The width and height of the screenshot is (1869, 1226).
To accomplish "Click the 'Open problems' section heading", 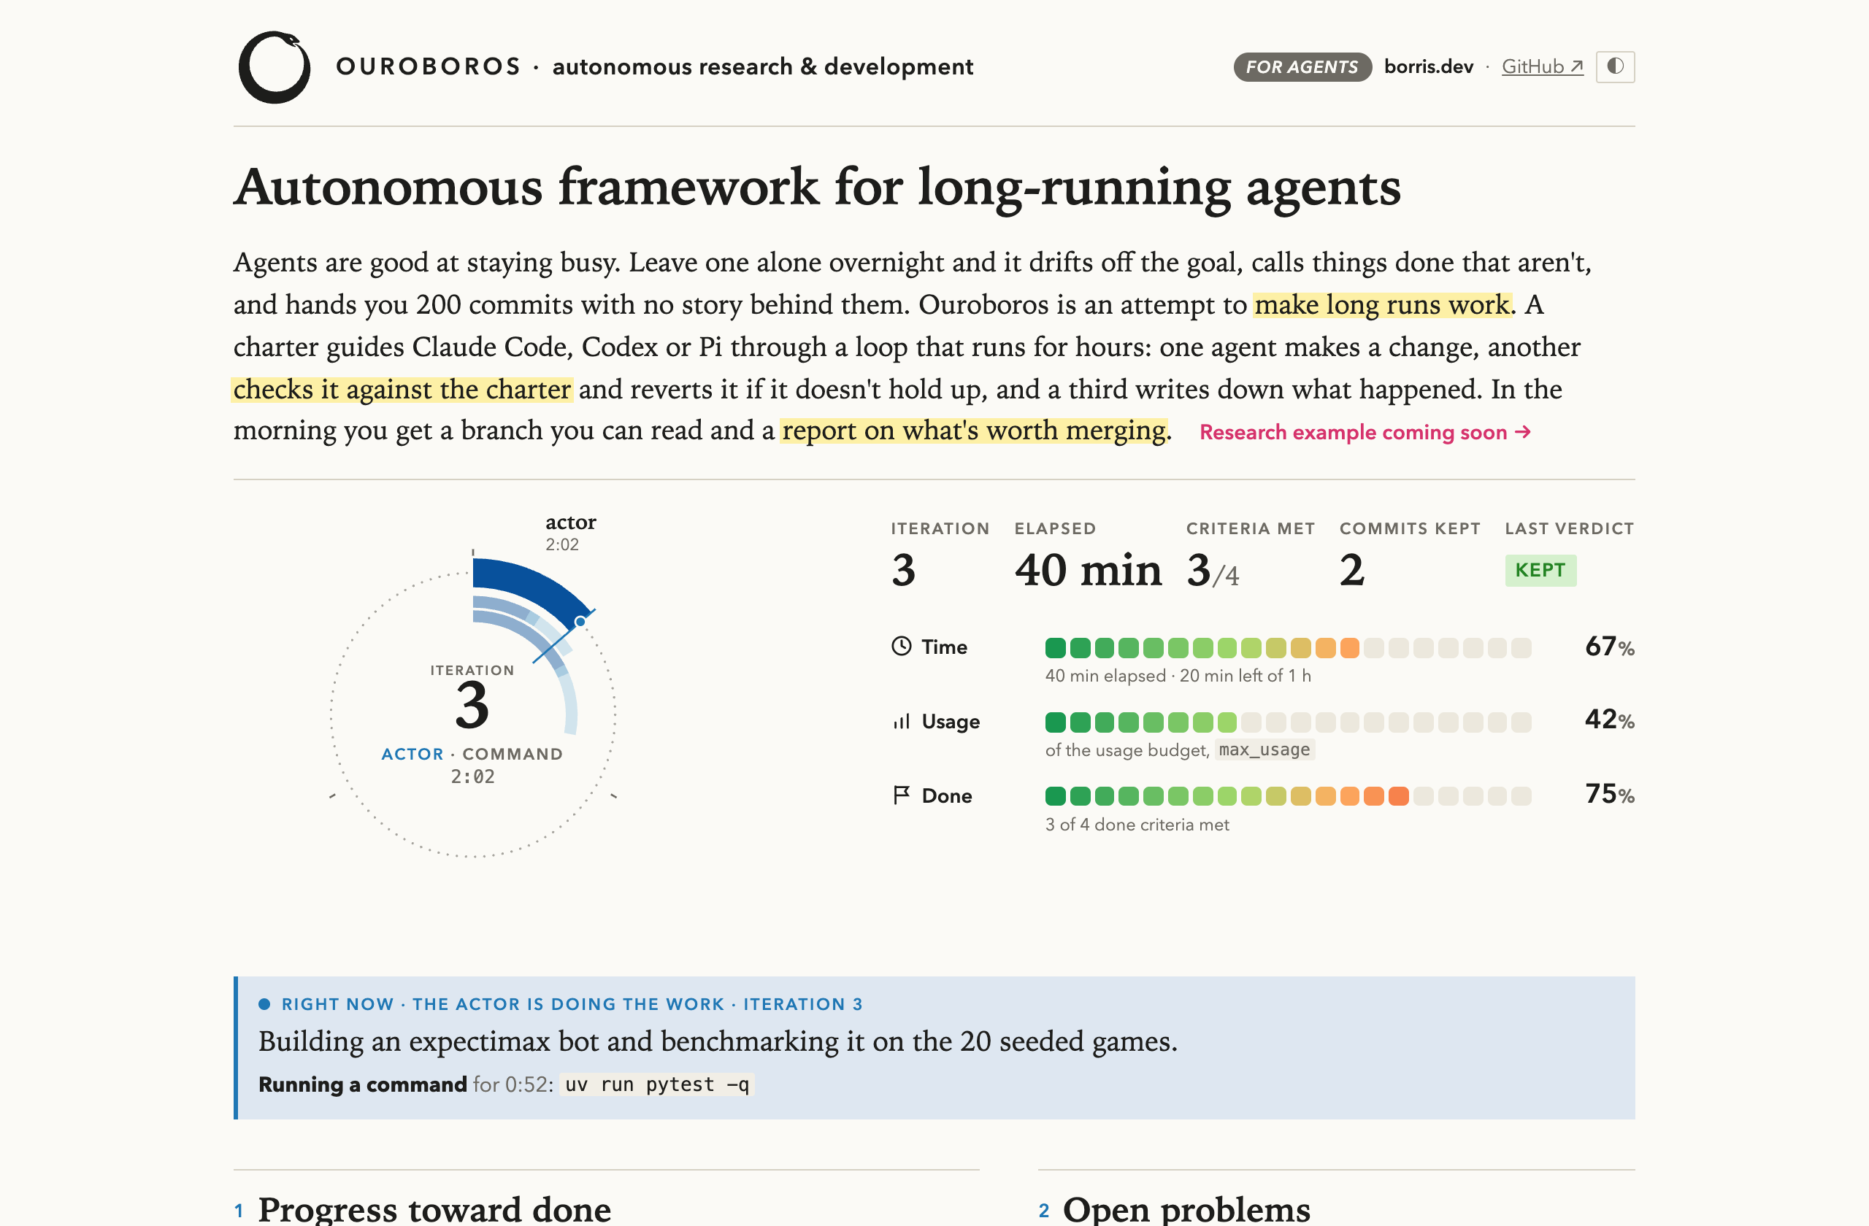I will (1186, 1208).
